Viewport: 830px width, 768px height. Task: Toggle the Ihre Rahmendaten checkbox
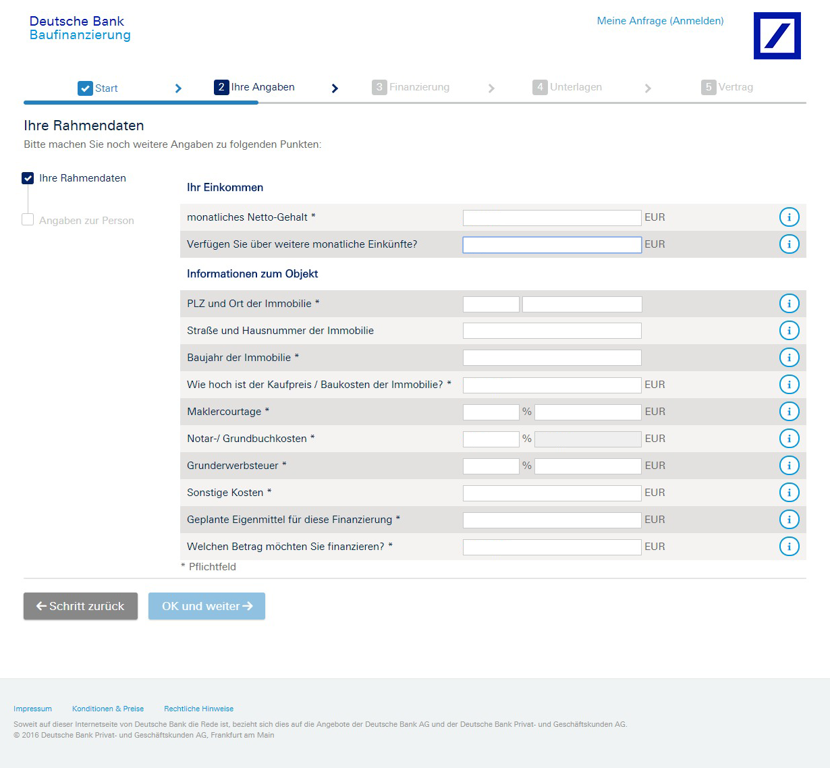pos(28,178)
